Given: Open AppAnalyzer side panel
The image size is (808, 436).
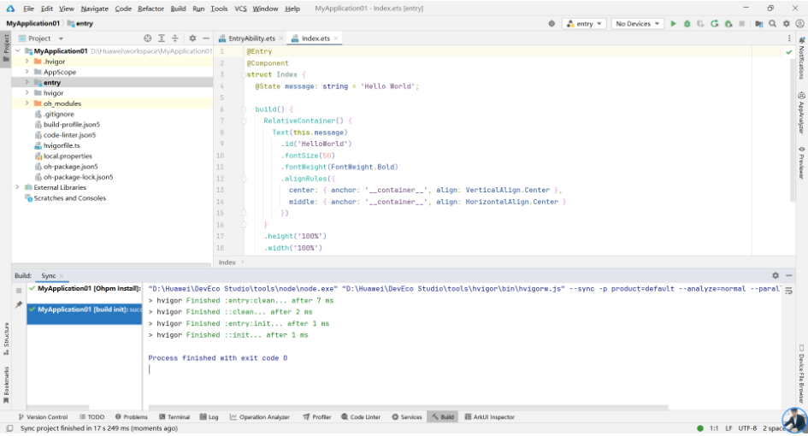Looking at the screenshot, I should click(801, 113).
